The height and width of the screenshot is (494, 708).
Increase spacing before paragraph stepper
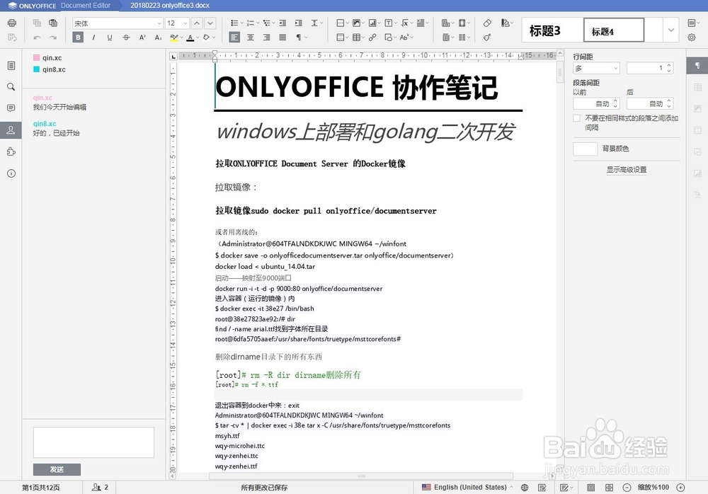click(x=615, y=102)
